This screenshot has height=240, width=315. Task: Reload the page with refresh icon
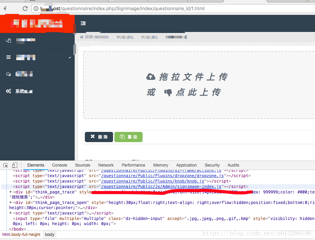25,8
